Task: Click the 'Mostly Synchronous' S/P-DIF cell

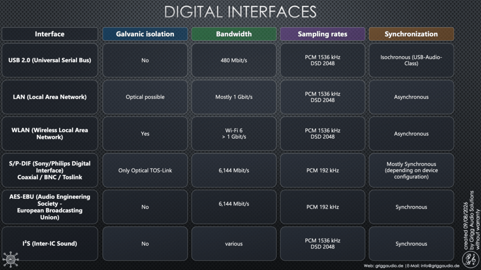Action: coord(411,170)
